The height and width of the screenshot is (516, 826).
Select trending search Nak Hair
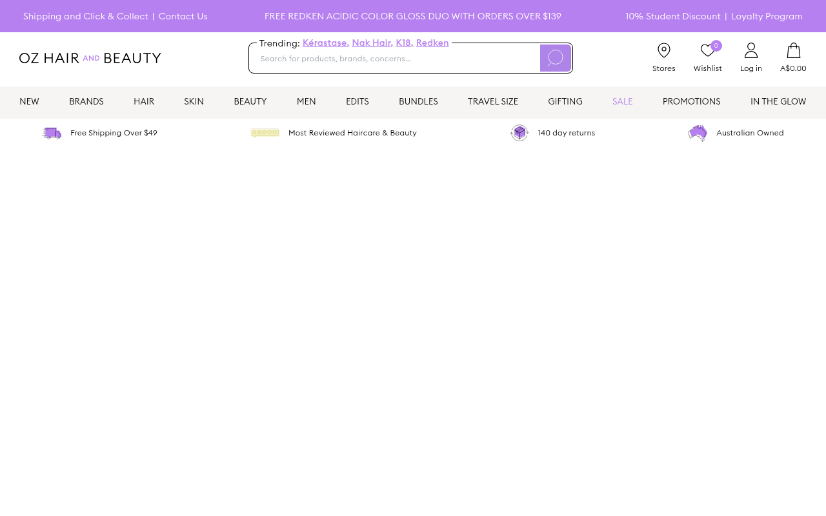[x=372, y=43]
